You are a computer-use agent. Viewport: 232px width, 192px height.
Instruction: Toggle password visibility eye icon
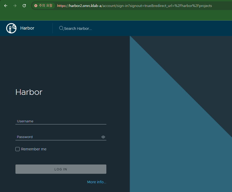coord(103,137)
